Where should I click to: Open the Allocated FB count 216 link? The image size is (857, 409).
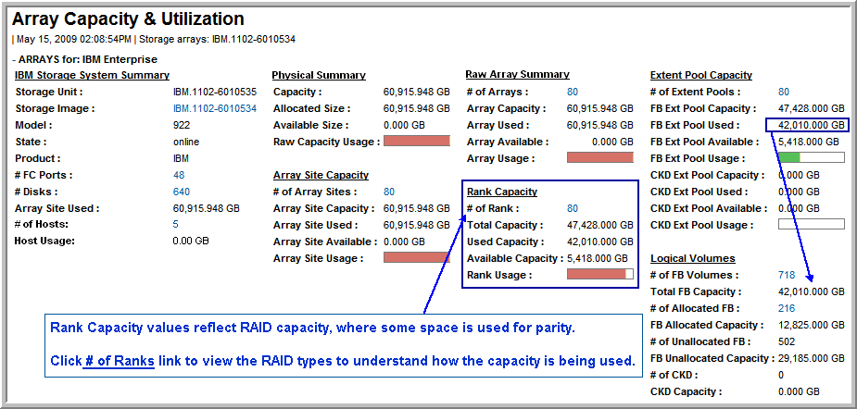[x=787, y=308]
